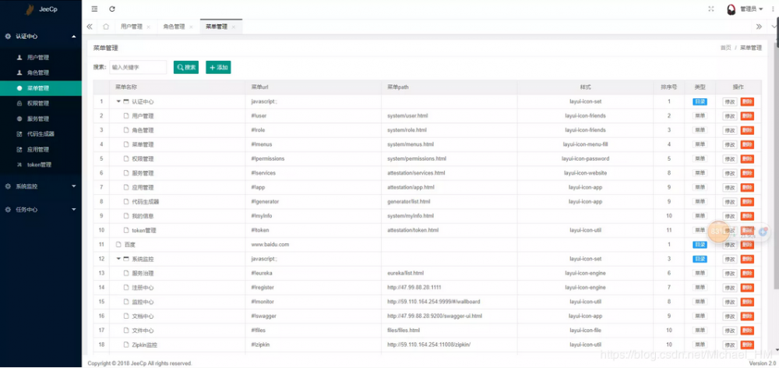Collapse the 系统监控 tree row
The height and width of the screenshot is (368, 779).
118,259
